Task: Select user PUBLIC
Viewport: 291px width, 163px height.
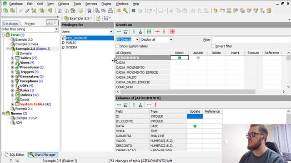Action: (71, 43)
